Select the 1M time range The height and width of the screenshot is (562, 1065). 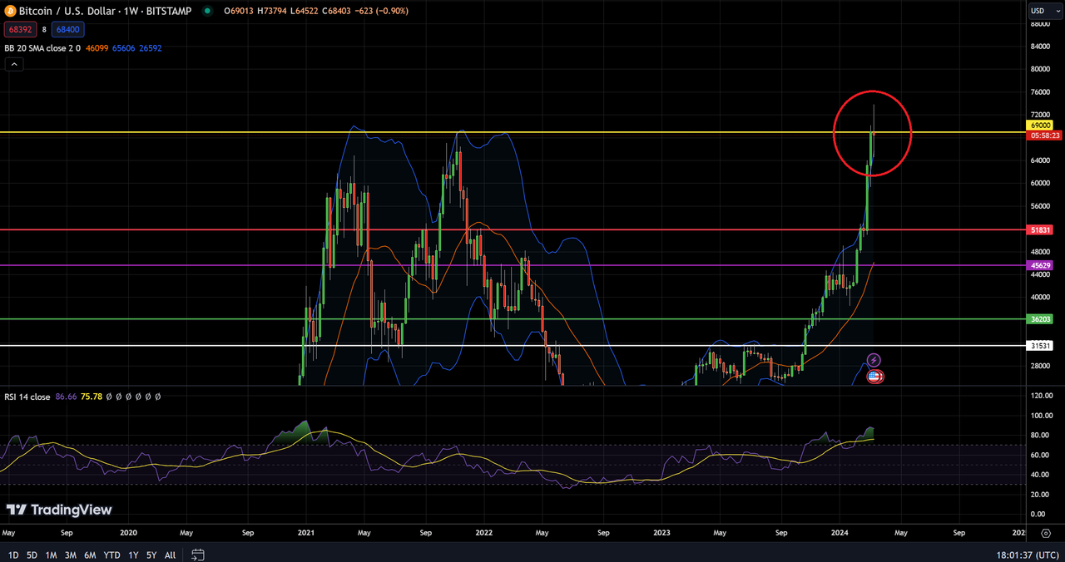coord(51,555)
